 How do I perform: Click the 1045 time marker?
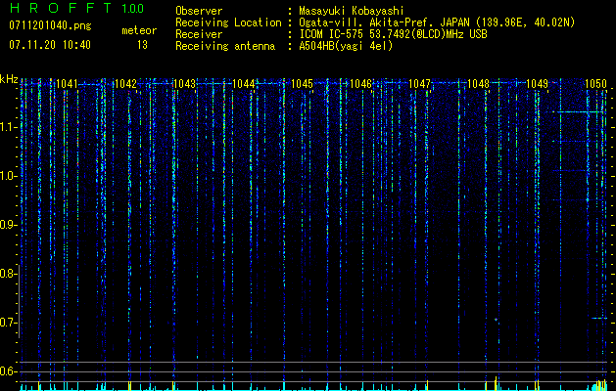click(x=302, y=83)
